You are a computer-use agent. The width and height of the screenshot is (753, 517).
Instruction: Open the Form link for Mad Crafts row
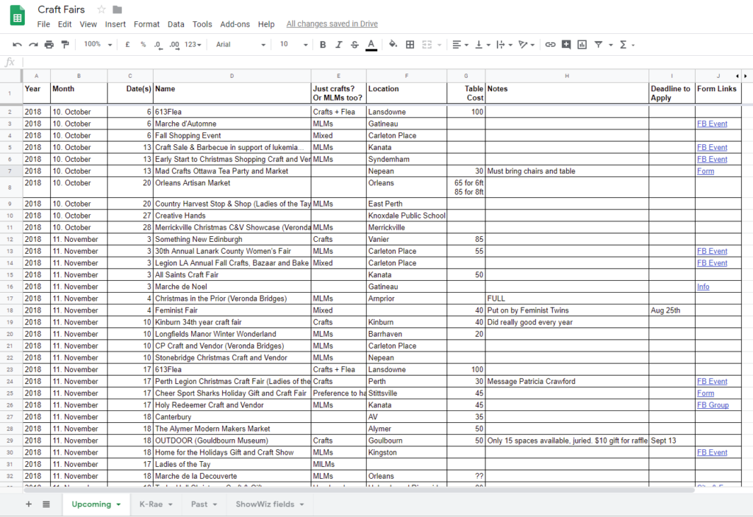click(705, 171)
